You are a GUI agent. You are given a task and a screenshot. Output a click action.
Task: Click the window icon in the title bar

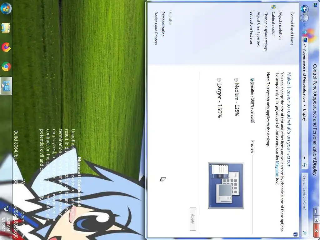click(x=315, y=4)
